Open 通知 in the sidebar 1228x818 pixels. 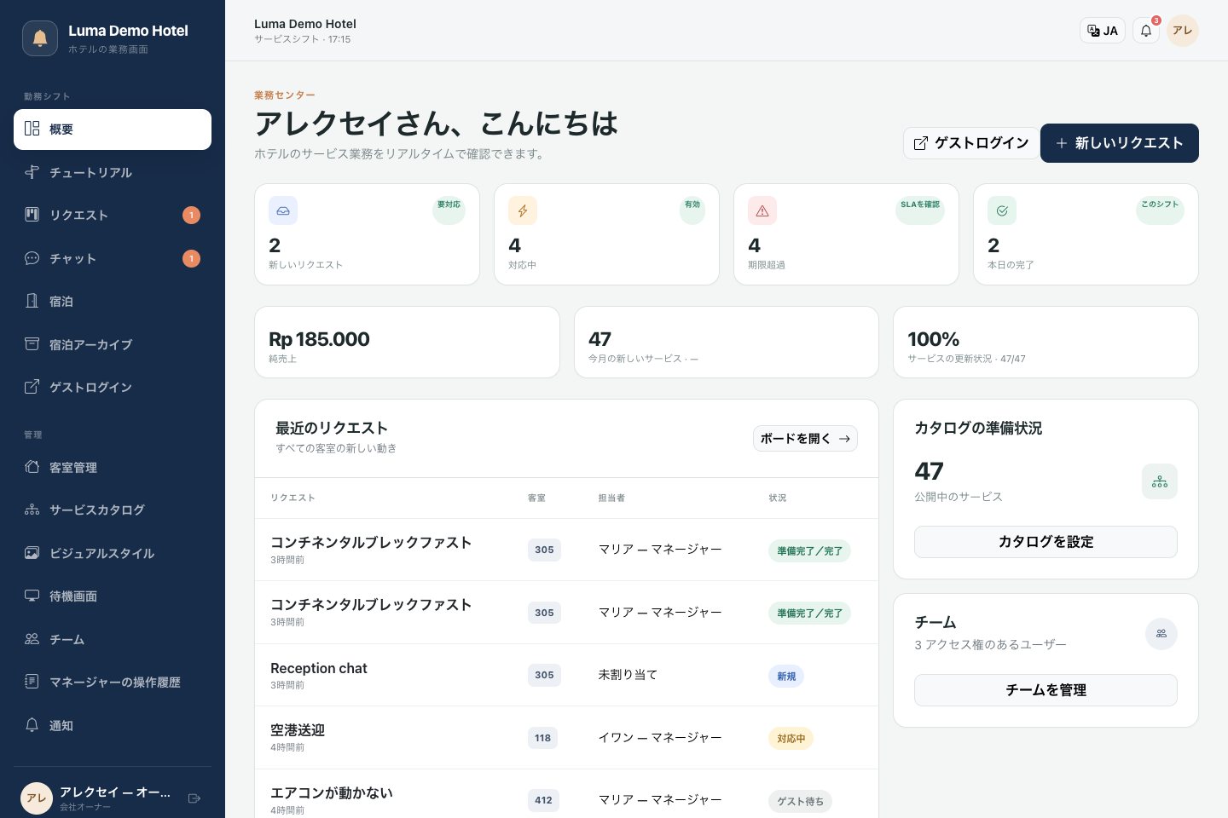point(113,725)
